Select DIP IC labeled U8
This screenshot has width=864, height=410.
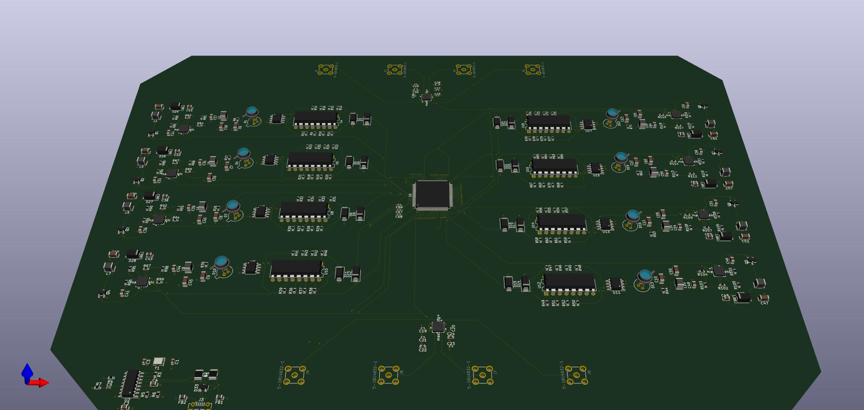tap(304, 211)
